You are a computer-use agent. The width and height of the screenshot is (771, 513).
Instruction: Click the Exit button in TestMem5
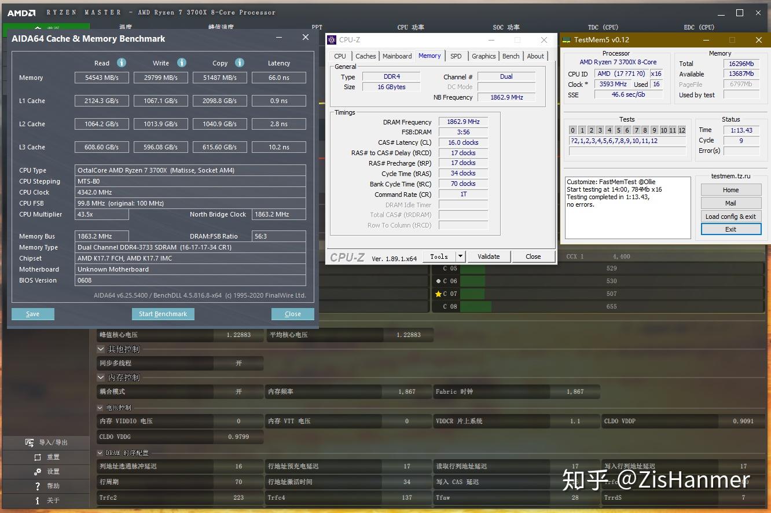pyautogui.click(x=730, y=229)
